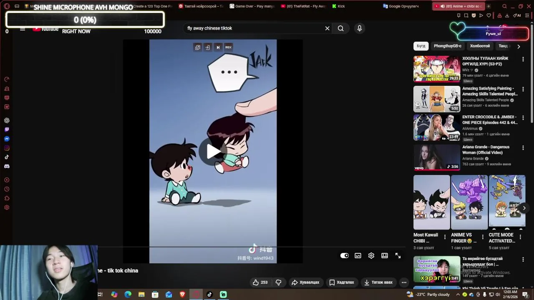
Task: Open the sidebar player icon
Action: point(7,180)
